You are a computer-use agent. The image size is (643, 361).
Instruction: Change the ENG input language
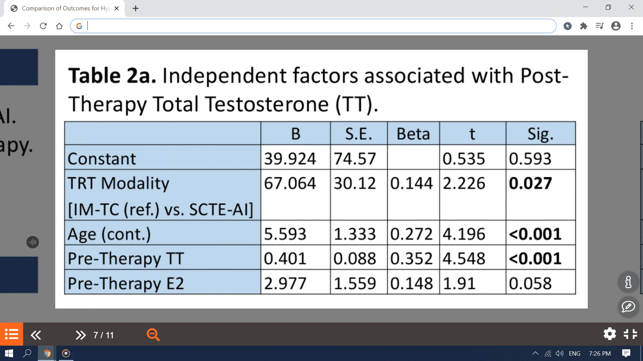click(x=575, y=353)
